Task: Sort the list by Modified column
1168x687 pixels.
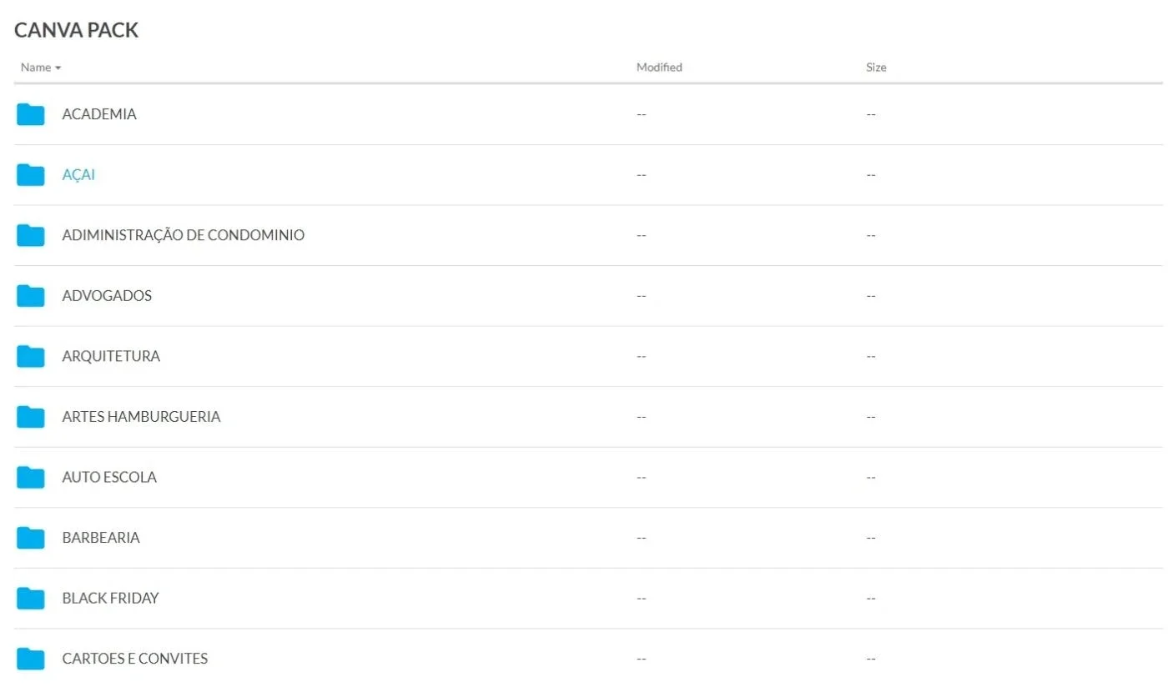Action: [x=659, y=68]
